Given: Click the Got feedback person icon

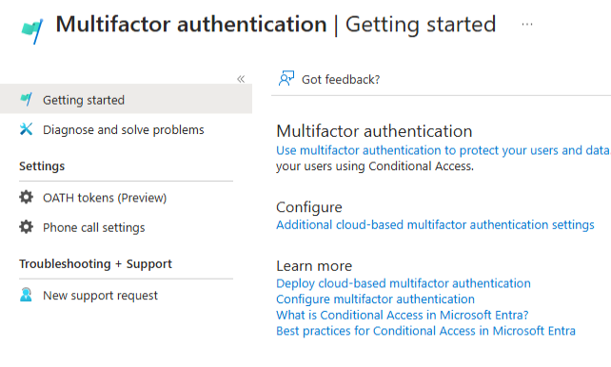Looking at the screenshot, I should [x=286, y=79].
